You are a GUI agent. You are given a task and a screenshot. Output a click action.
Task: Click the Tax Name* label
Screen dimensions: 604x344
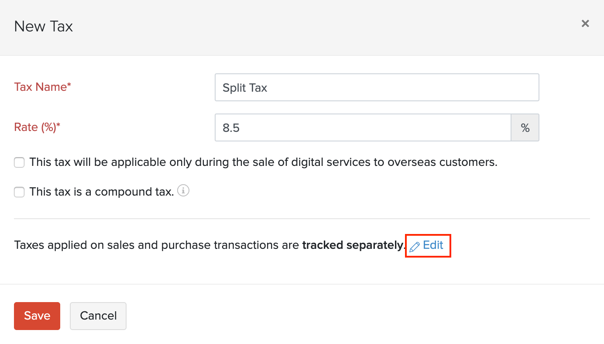[42, 87]
